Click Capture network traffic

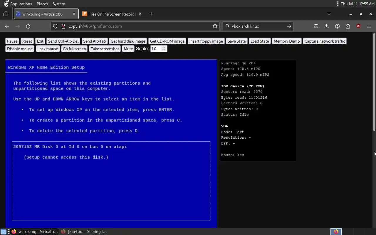tap(325, 41)
